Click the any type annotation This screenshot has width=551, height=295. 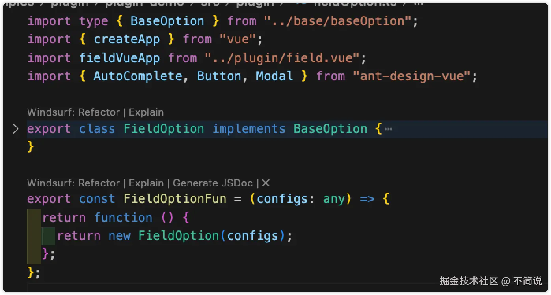pos(334,199)
